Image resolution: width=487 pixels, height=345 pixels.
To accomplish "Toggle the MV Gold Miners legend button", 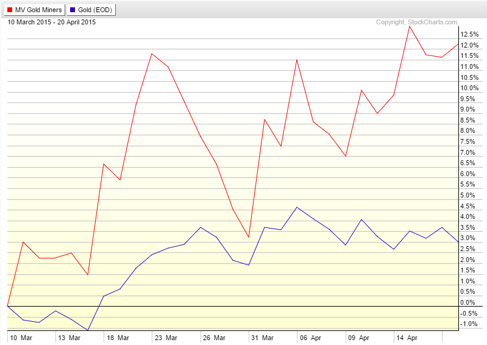I will tap(35, 10).
